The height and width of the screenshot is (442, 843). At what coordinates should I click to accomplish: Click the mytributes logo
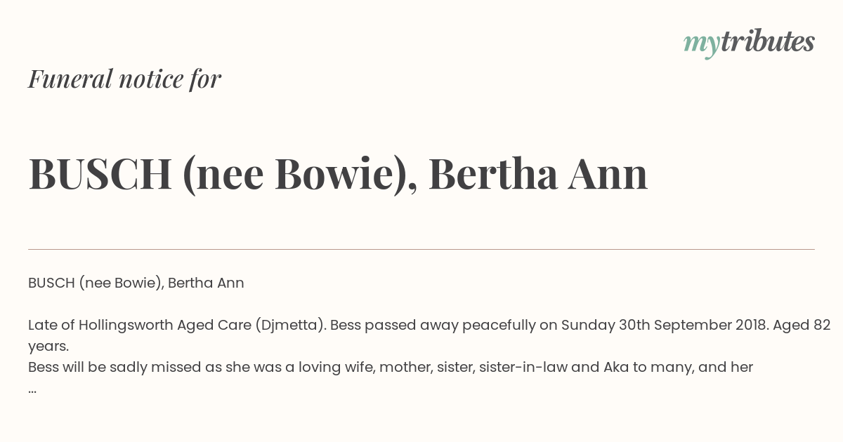749,43
